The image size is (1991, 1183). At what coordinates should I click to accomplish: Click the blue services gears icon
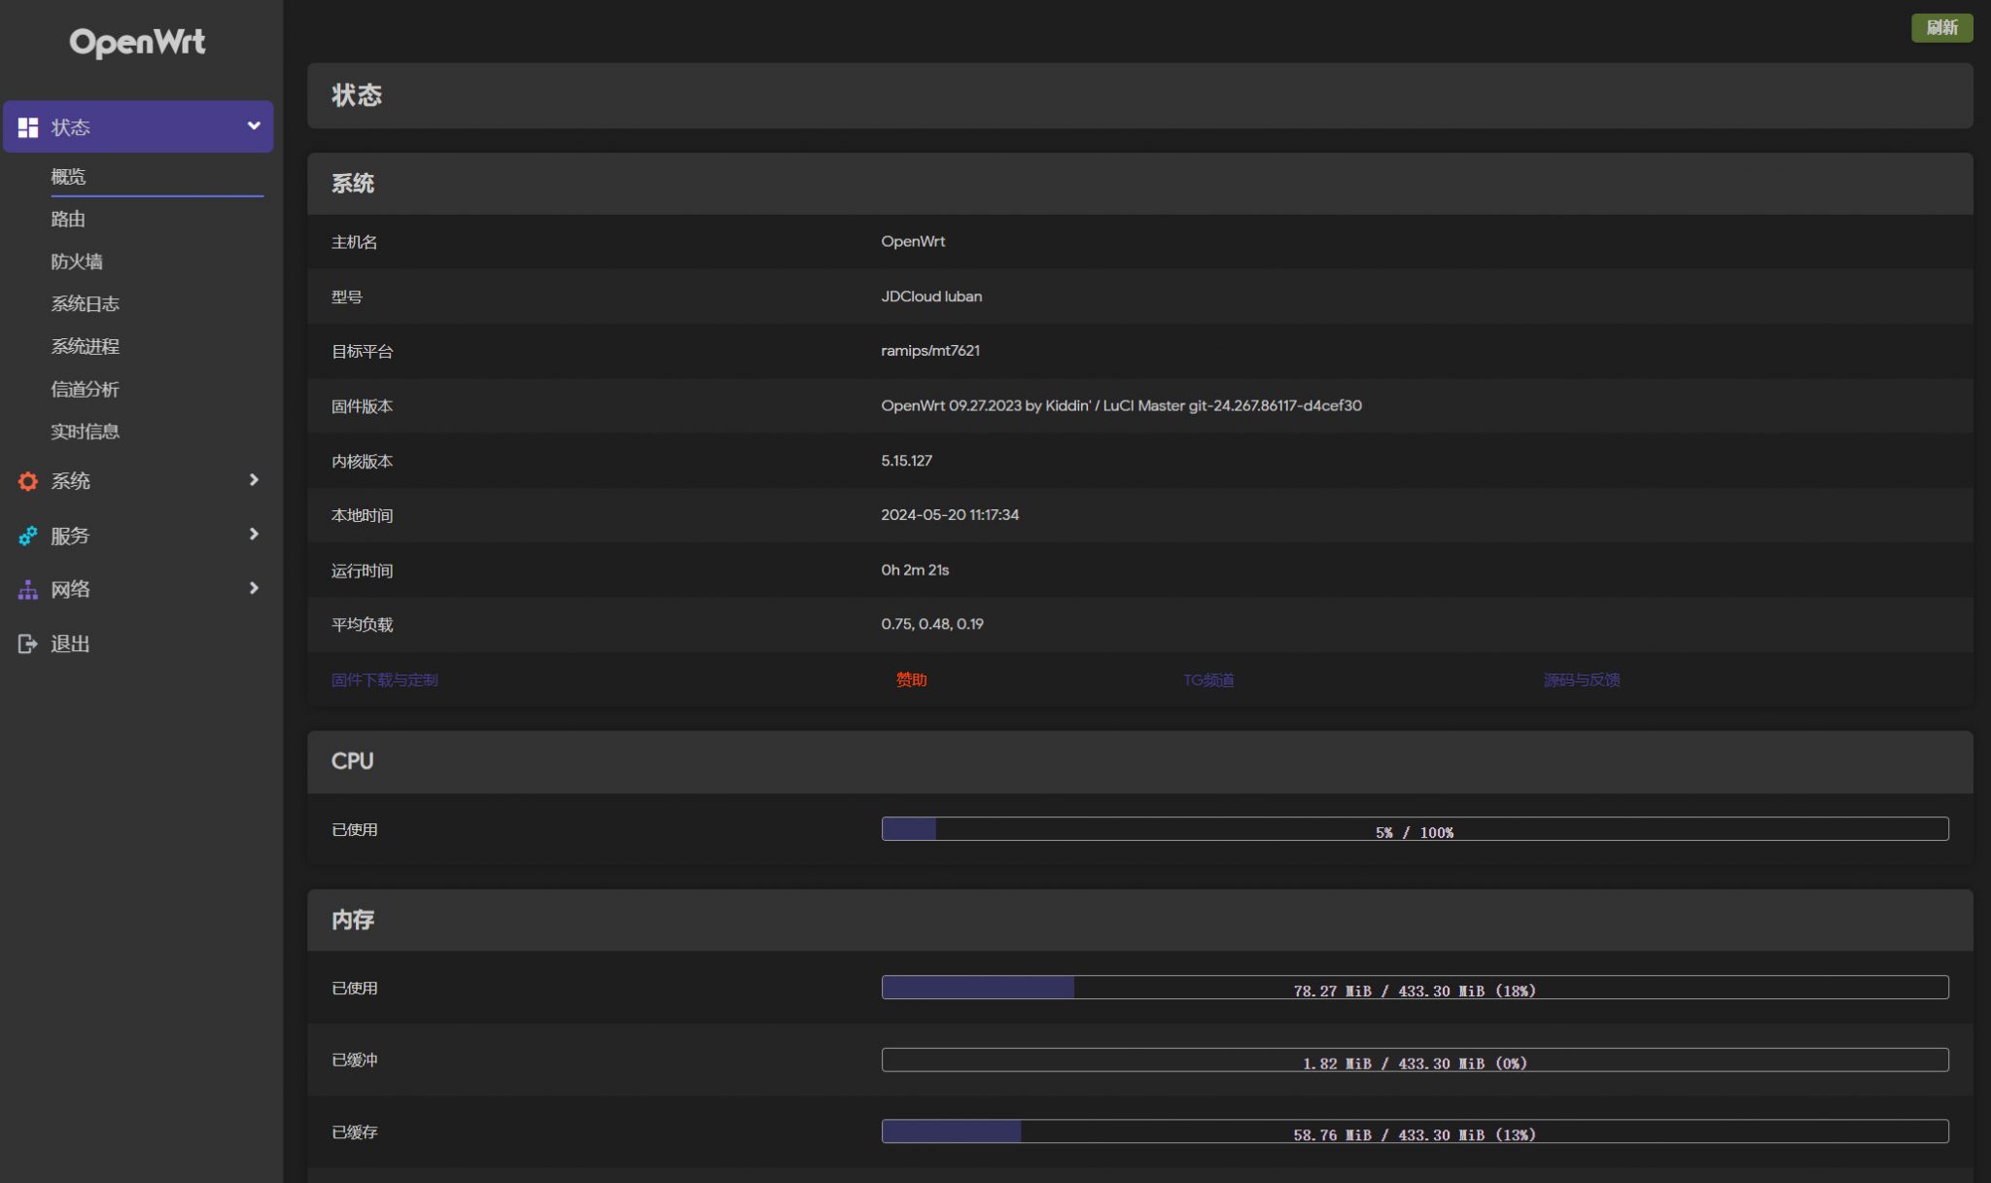click(x=28, y=536)
